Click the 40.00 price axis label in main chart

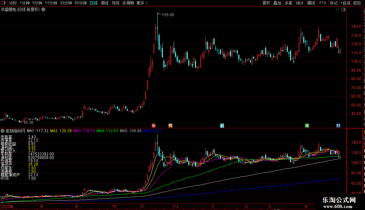click(x=356, y=114)
